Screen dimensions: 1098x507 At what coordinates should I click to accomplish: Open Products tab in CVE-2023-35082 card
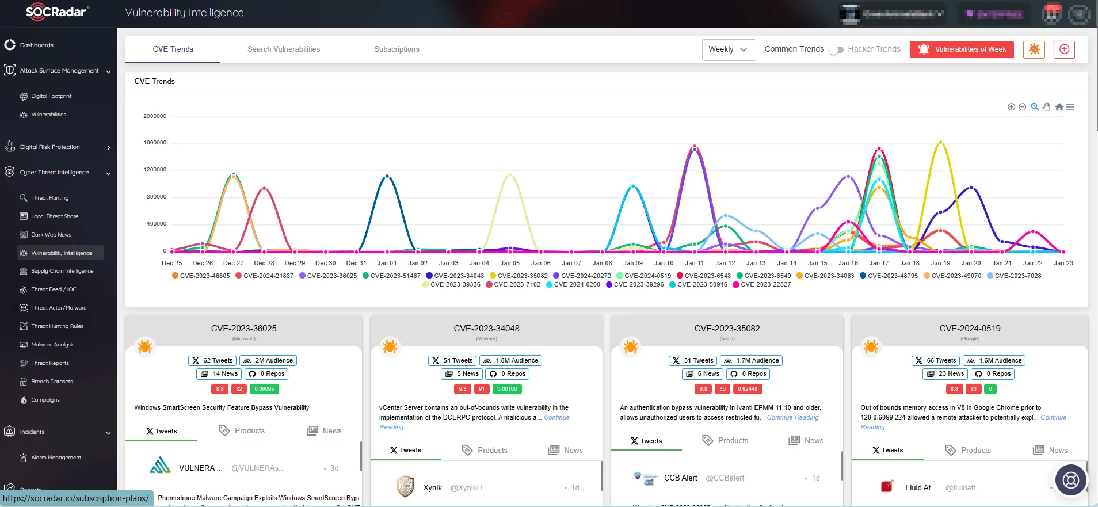(x=725, y=440)
